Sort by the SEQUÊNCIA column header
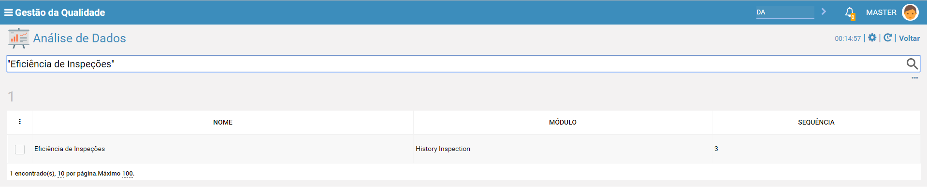The height and width of the screenshot is (189, 927). (816, 122)
